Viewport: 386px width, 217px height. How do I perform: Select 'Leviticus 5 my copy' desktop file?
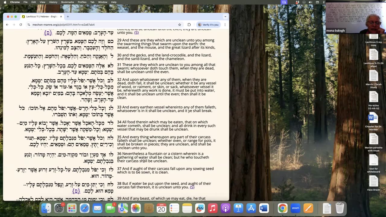(374, 40)
